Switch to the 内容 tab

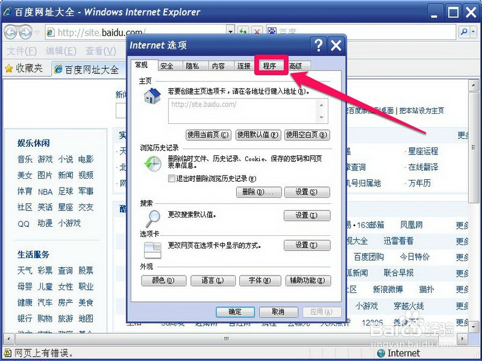click(x=219, y=66)
